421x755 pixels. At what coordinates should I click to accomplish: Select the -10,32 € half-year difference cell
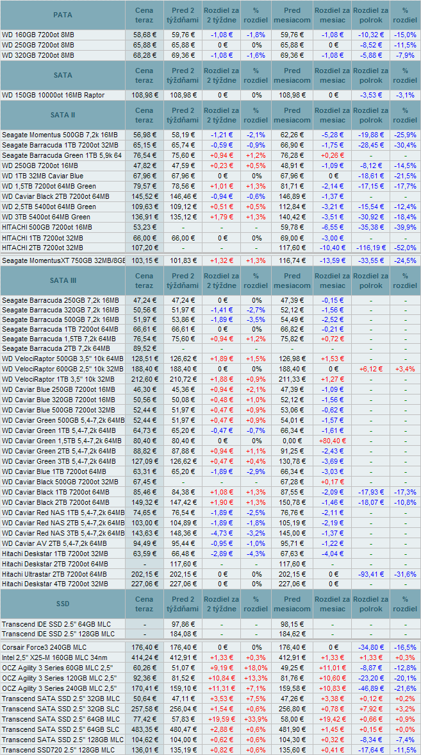(x=370, y=35)
